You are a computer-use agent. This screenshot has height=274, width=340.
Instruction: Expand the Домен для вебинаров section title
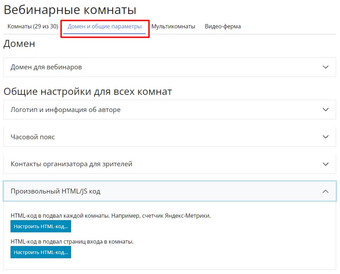pos(46,67)
